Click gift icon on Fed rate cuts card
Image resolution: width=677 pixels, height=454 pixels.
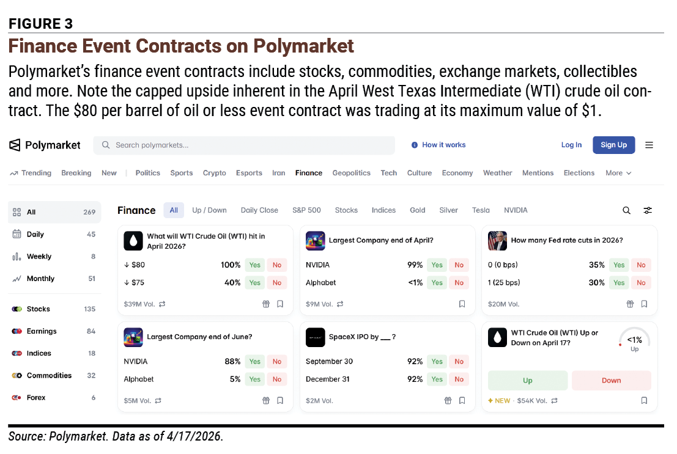point(630,304)
